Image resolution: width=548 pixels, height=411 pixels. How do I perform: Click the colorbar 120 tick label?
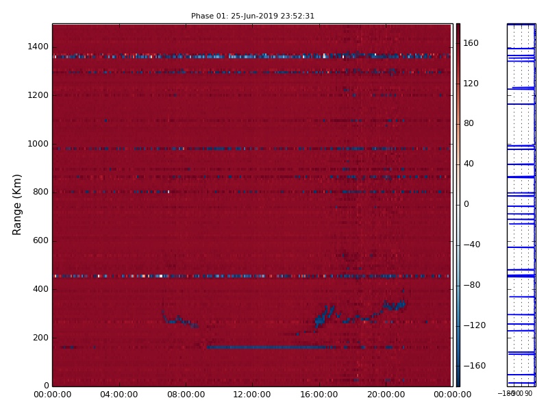(x=471, y=83)
